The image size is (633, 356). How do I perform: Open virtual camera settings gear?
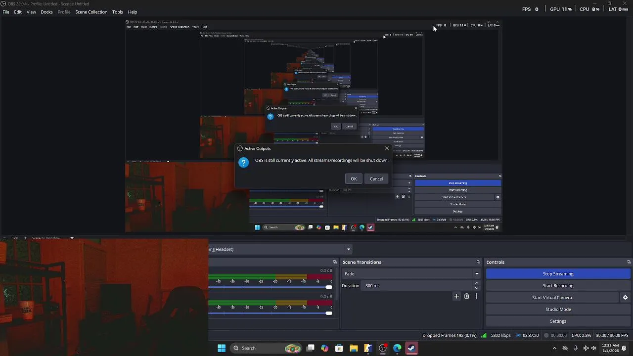click(x=625, y=297)
